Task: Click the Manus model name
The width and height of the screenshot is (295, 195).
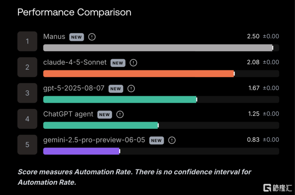Action: point(54,37)
